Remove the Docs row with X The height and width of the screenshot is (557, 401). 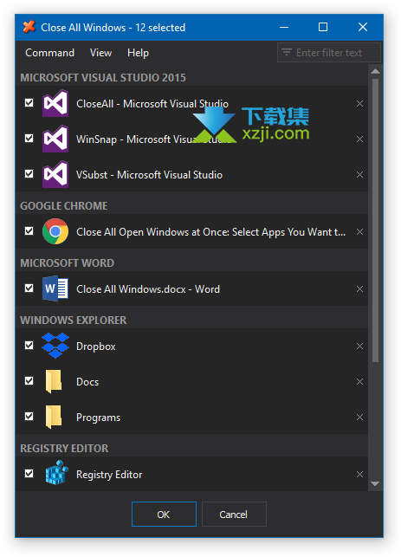[359, 381]
